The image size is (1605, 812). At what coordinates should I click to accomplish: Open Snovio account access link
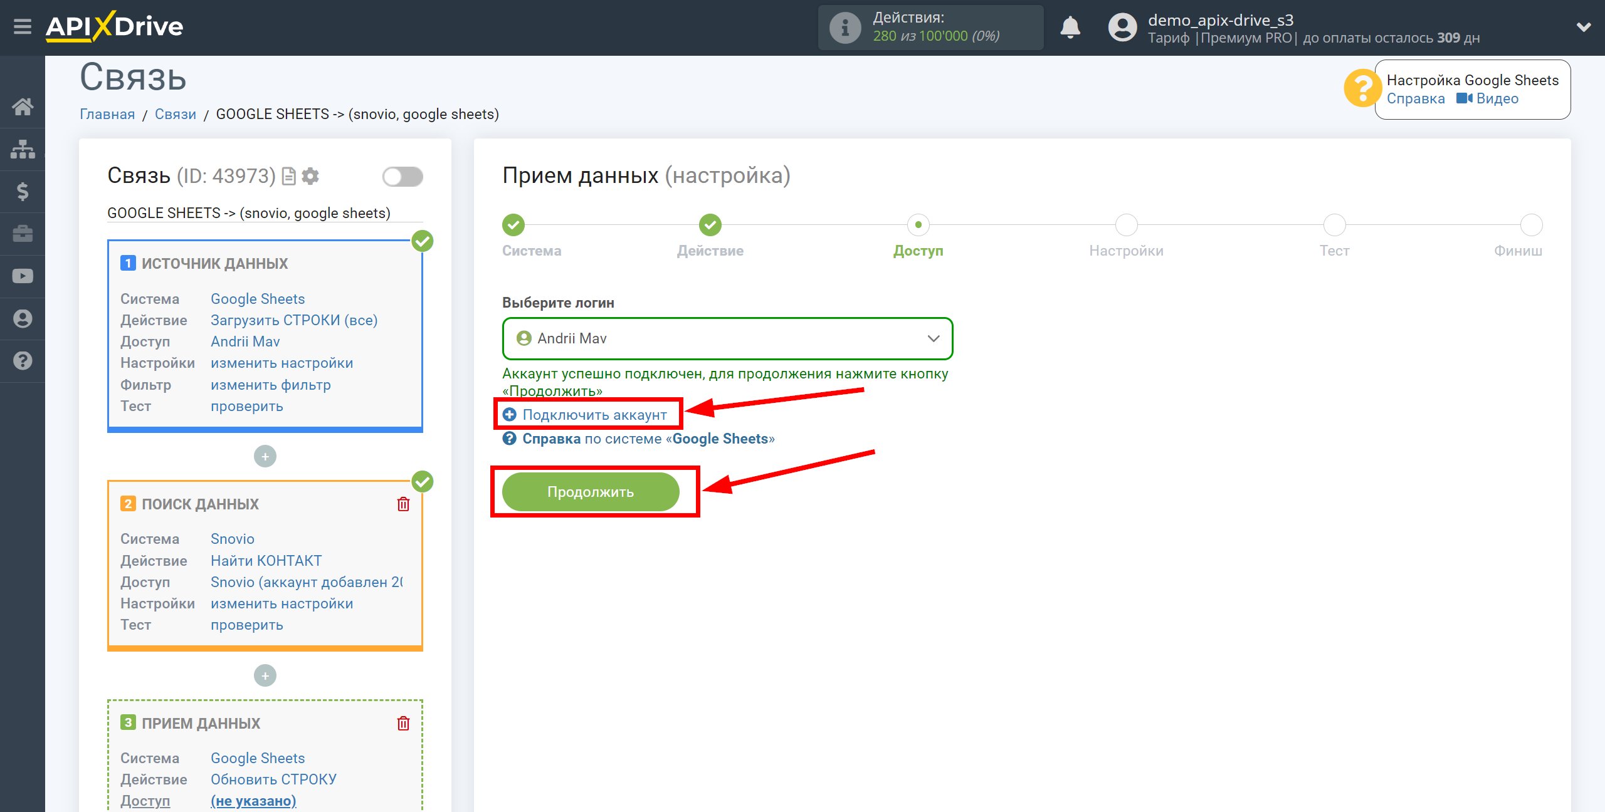(x=307, y=582)
